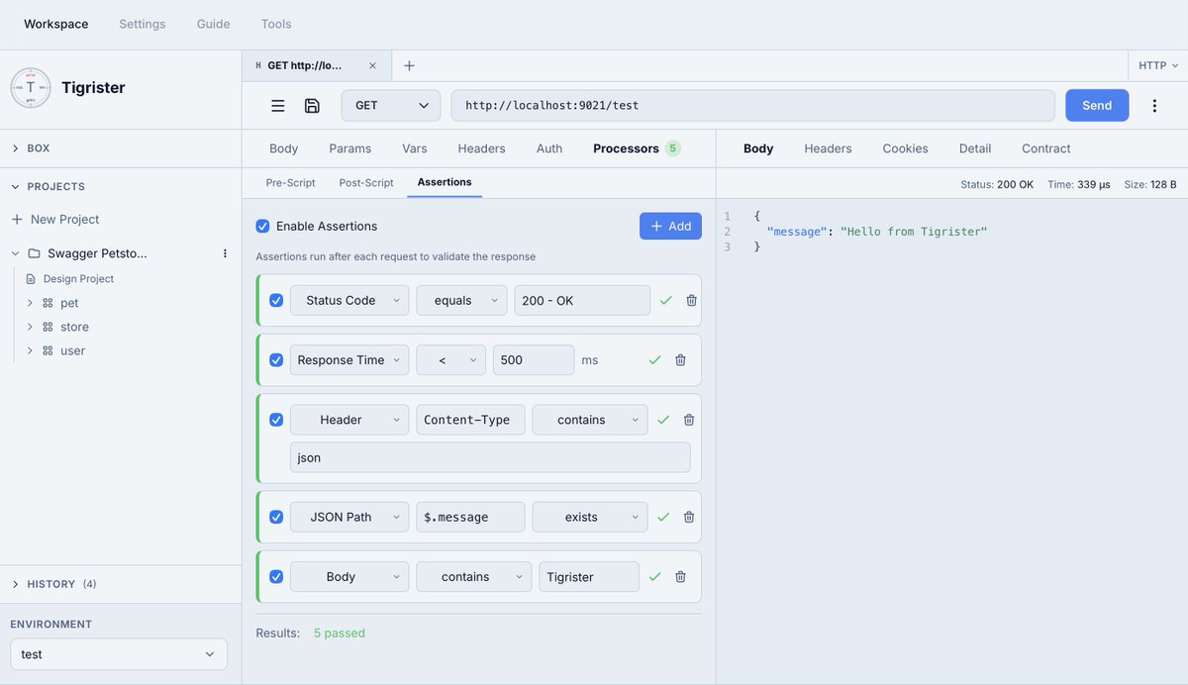Click the Response Time pass checkmark
The height and width of the screenshot is (685, 1188).
(x=654, y=360)
